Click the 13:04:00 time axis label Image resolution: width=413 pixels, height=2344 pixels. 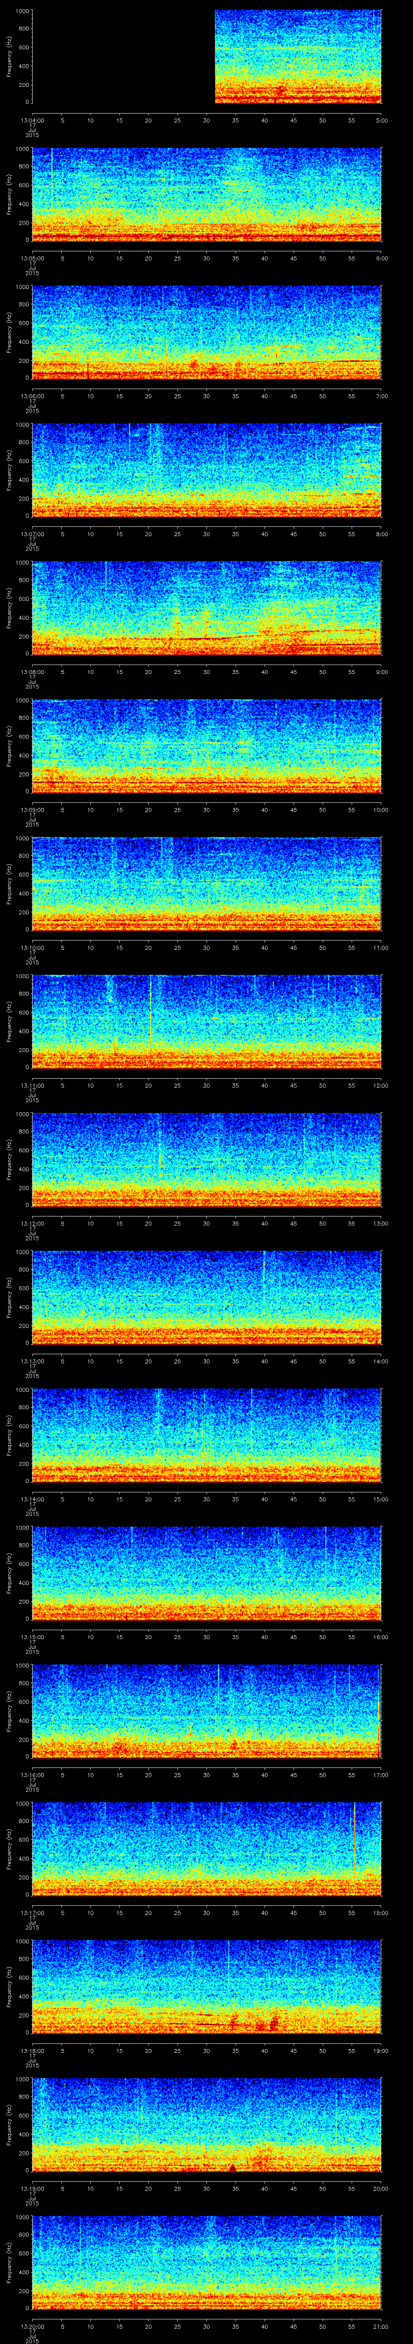32,119
